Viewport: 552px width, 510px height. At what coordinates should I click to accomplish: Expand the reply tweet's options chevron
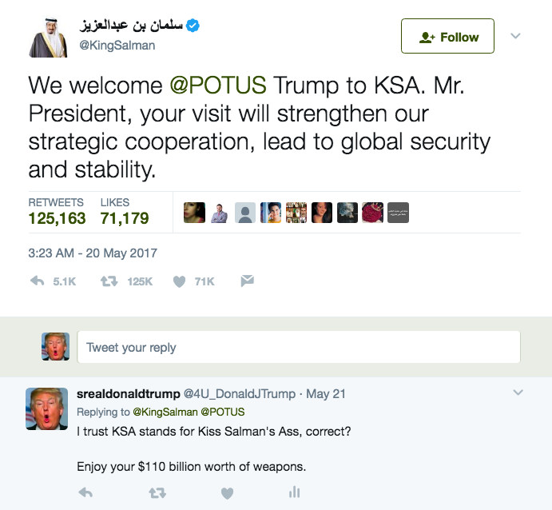[518, 392]
